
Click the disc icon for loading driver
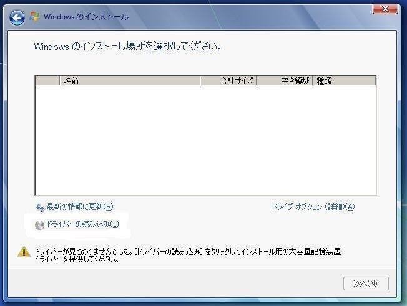39,225
